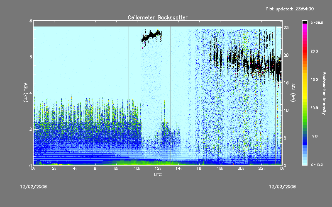Click the "Ceilometer Backscatter" plot title
332x207 pixels.
click(158, 17)
